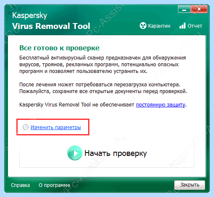Open the Карантин section

[159, 26]
